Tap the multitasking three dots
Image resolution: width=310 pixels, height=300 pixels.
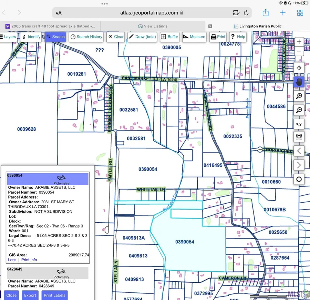pos(105,3)
